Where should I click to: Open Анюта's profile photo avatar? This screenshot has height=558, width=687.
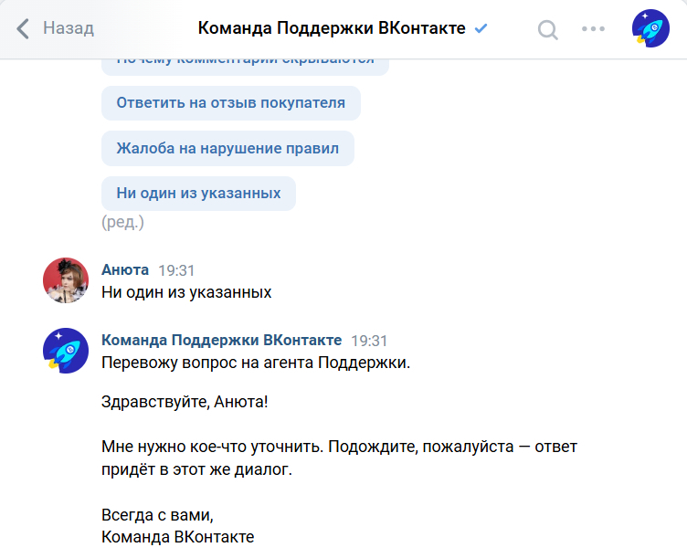(66, 279)
